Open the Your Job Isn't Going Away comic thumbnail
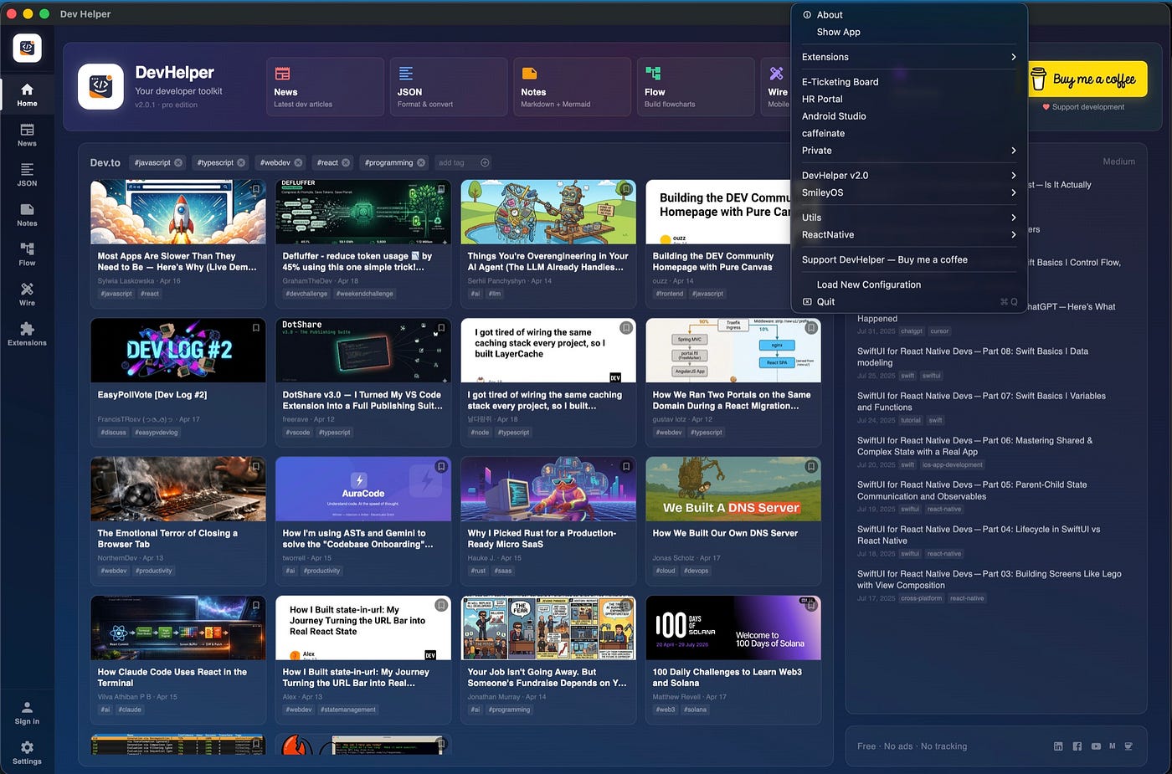Image resolution: width=1172 pixels, height=774 pixels. [x=548, y=628]
